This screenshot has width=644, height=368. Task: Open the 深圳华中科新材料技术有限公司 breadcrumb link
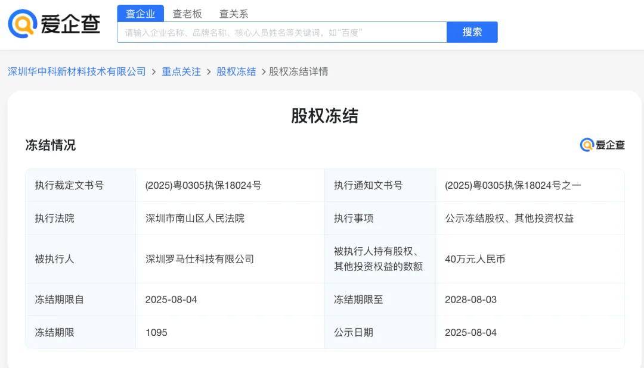point(77,72)
